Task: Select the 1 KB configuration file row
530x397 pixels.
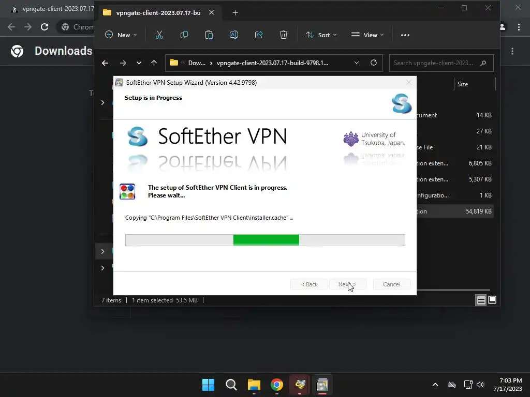Action: pos(455,195)
